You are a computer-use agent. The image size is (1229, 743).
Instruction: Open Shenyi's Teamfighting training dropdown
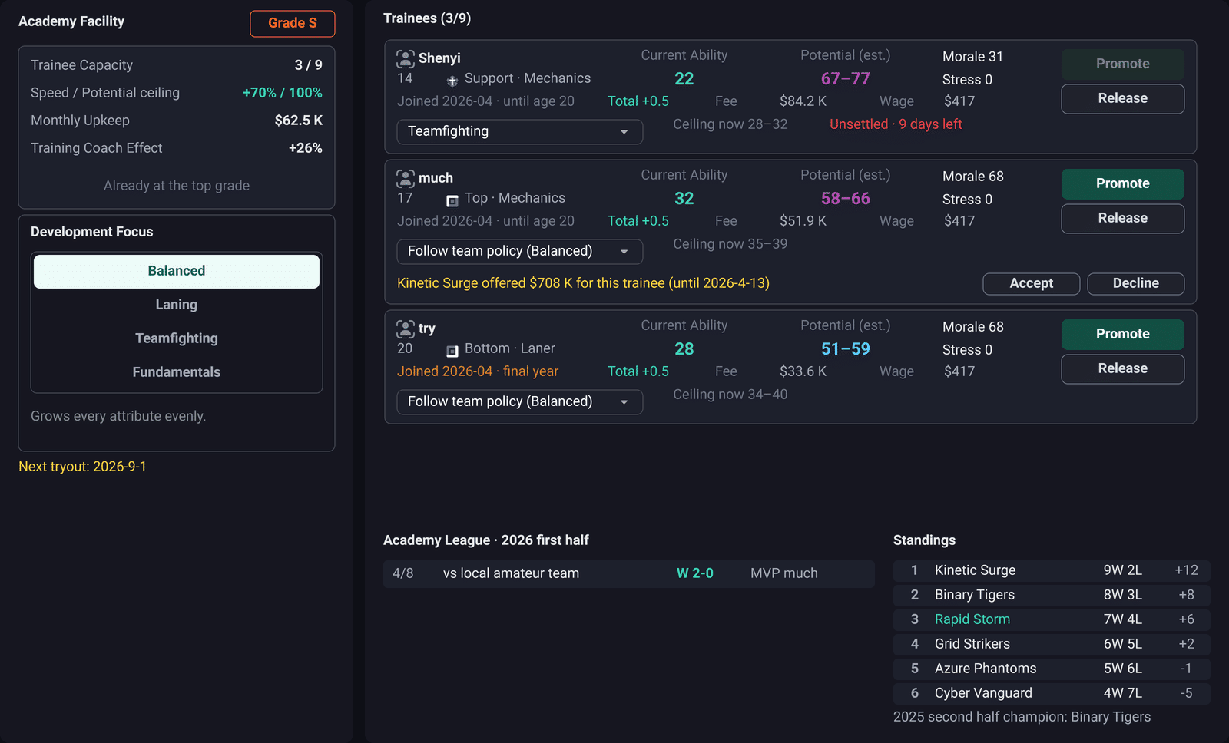(520, 131)
